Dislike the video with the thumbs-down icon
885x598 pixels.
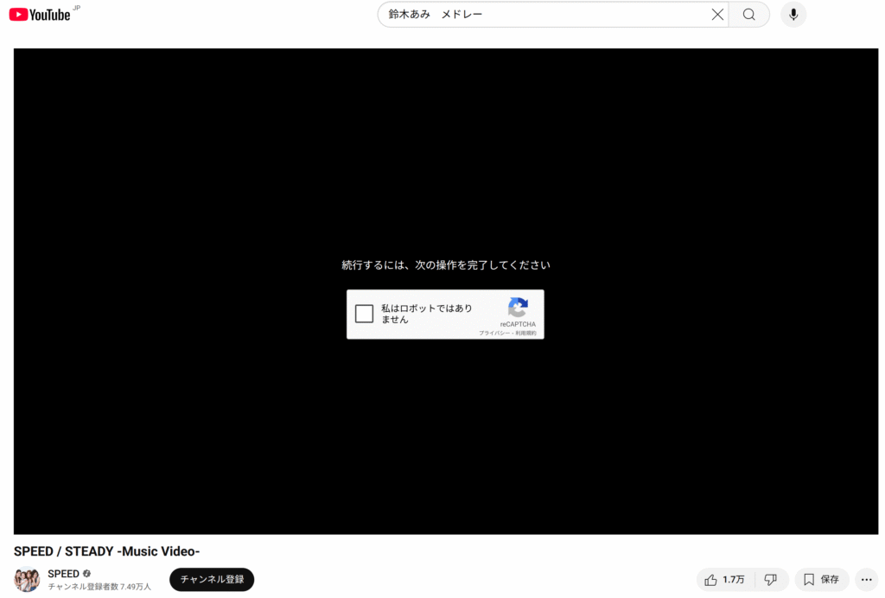click(x=771, y=580)
